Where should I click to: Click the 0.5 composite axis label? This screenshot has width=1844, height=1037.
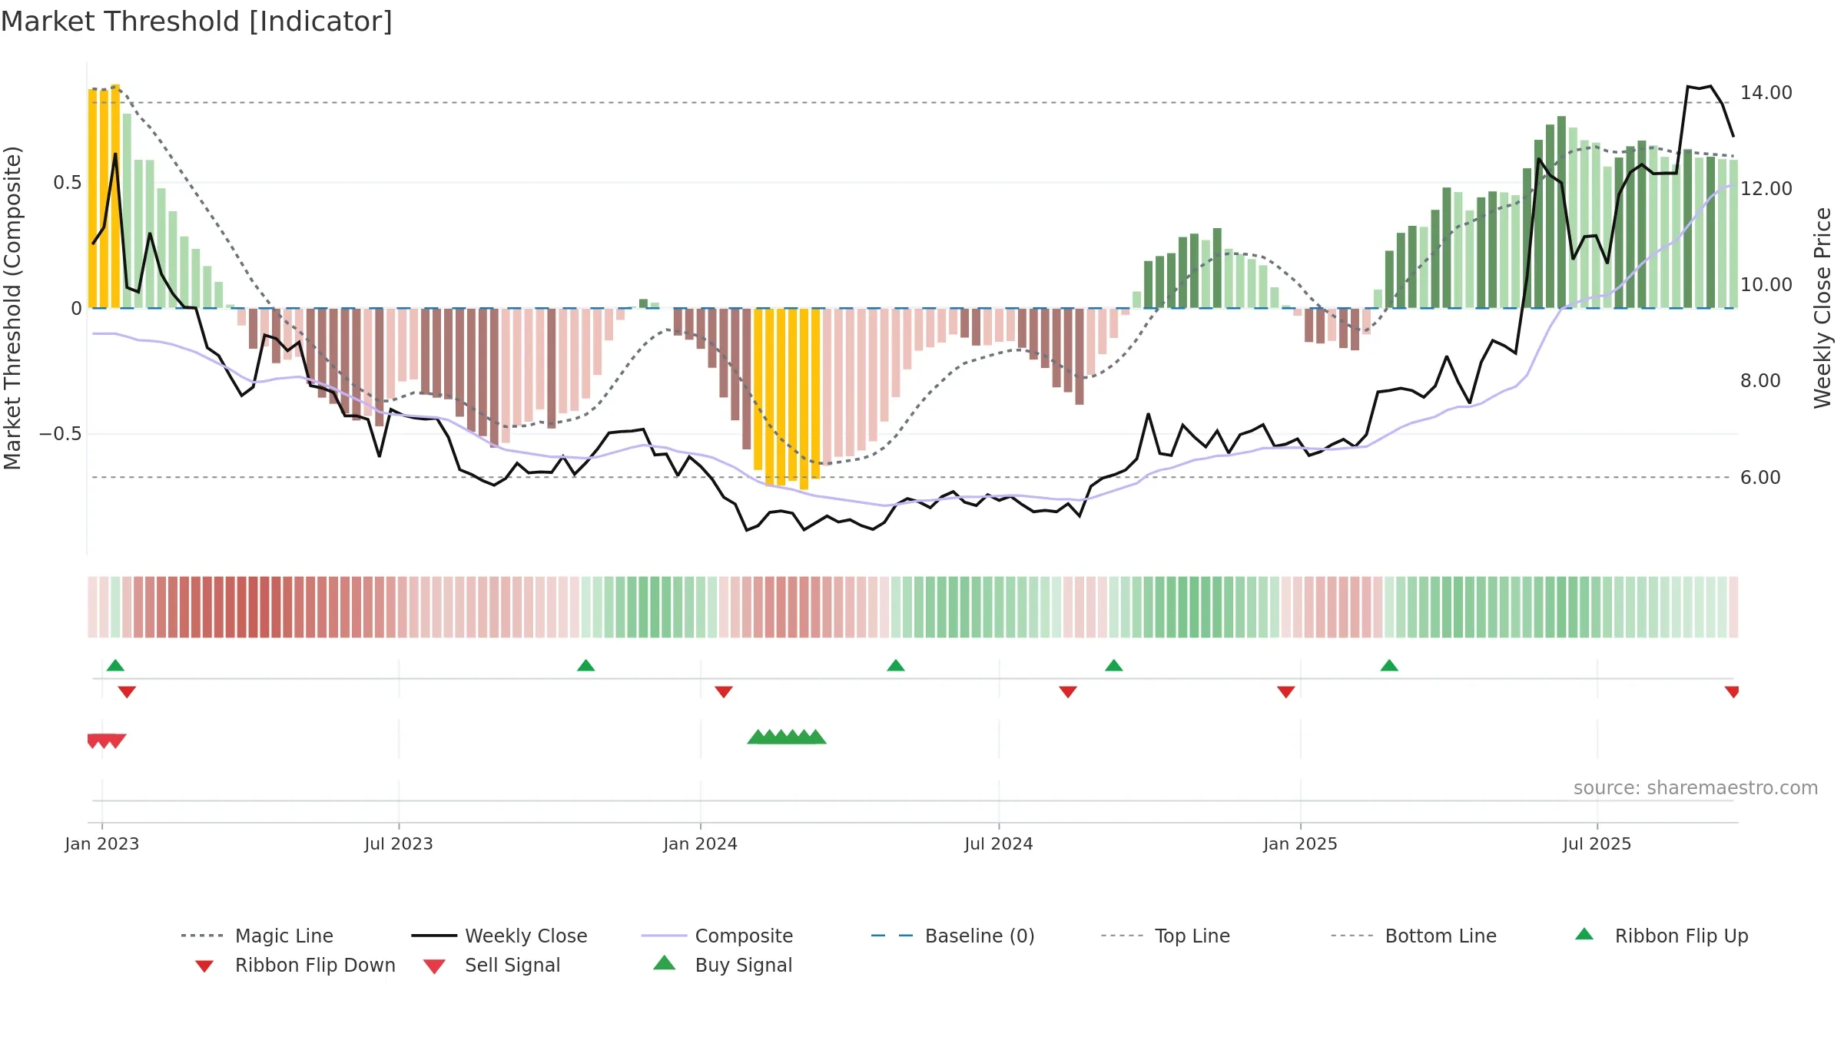click(68, 183)
